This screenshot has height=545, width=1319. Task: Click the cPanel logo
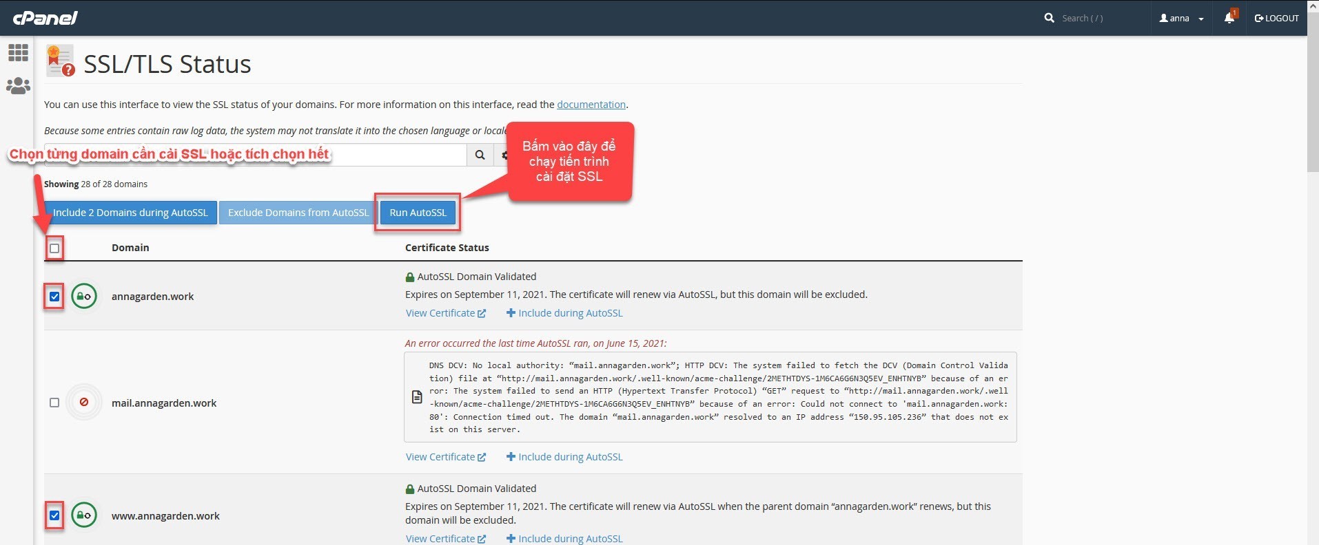(45, 18)
